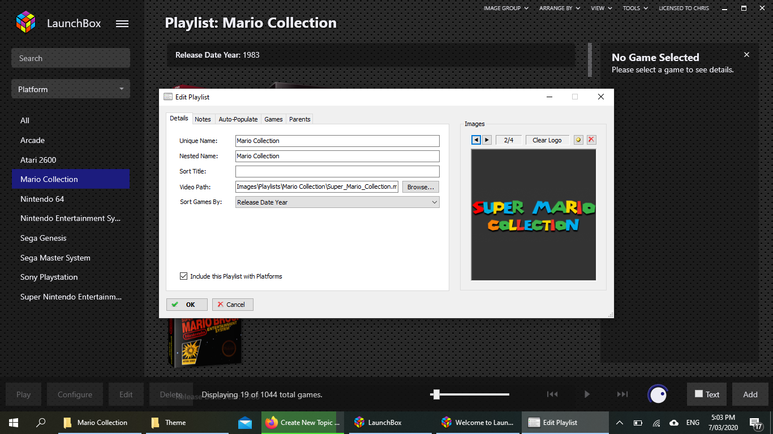Open Clear Logo image type selector

click(x=547, y=140)
